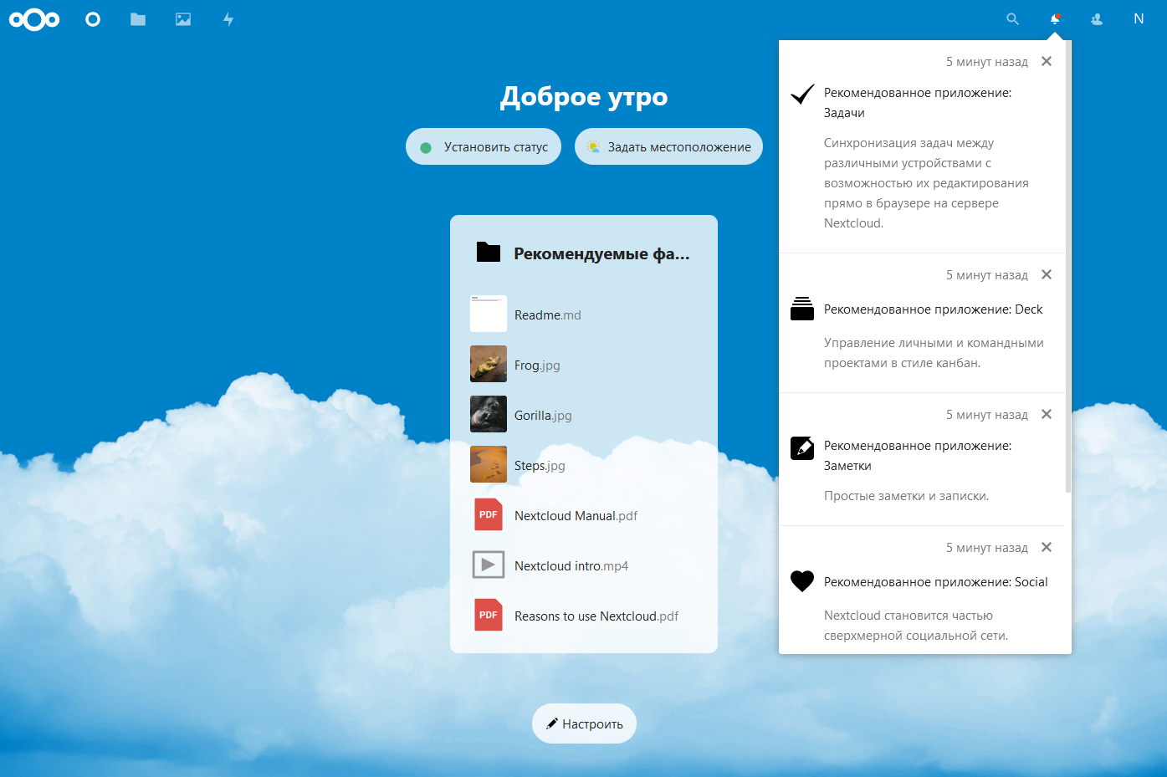This screenshot has height=777, width=1167.
Task: Open the Dashboard app icon
Action: (93, 19)
